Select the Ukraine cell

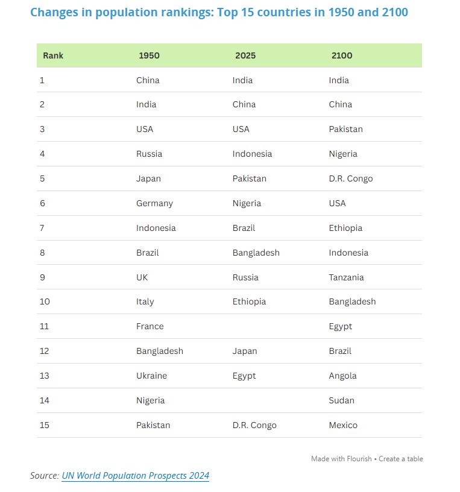pos(151,376)
